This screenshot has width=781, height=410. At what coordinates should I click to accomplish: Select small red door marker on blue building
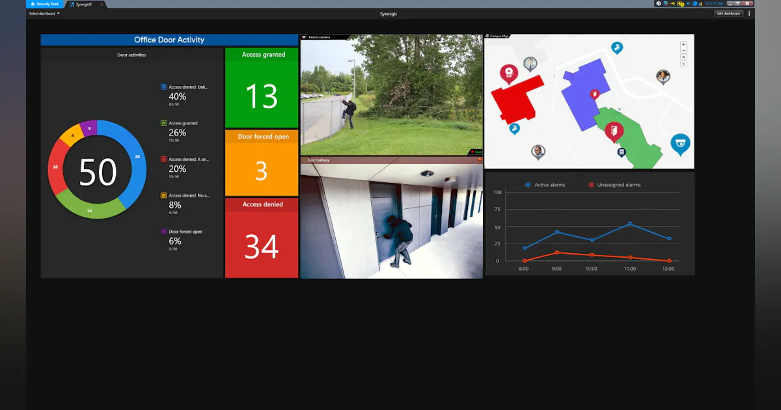click(594, 94)
